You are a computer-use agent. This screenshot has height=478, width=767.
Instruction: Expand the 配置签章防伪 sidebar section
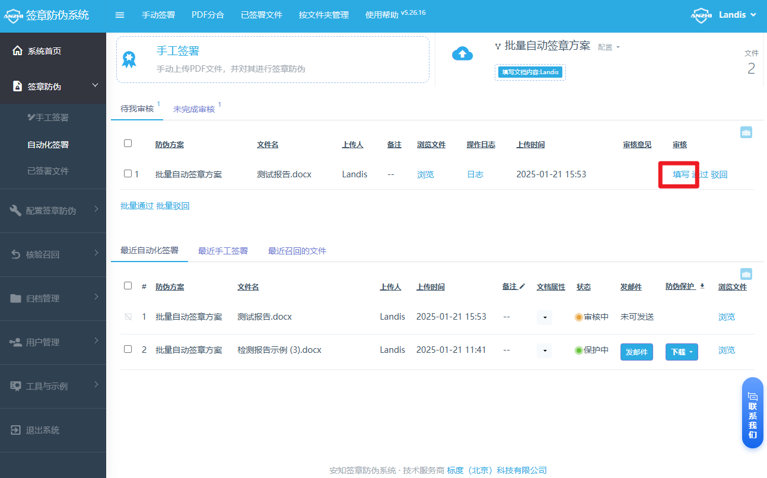pos(53,211)
